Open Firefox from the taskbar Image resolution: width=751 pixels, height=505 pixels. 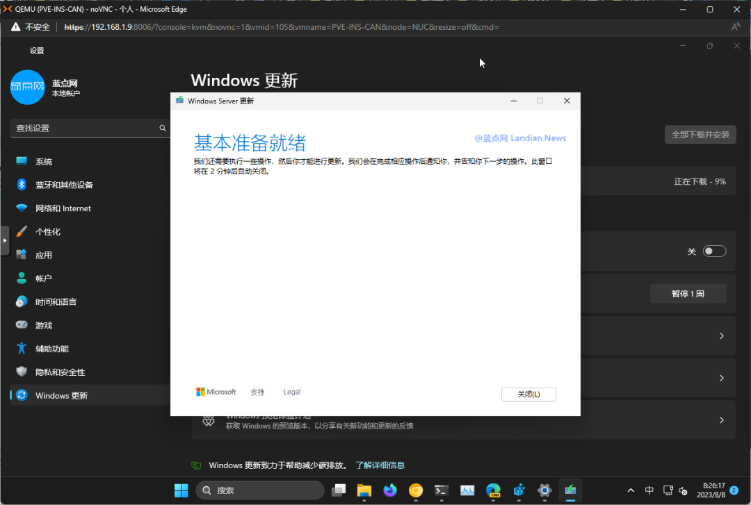click(390, 490)
